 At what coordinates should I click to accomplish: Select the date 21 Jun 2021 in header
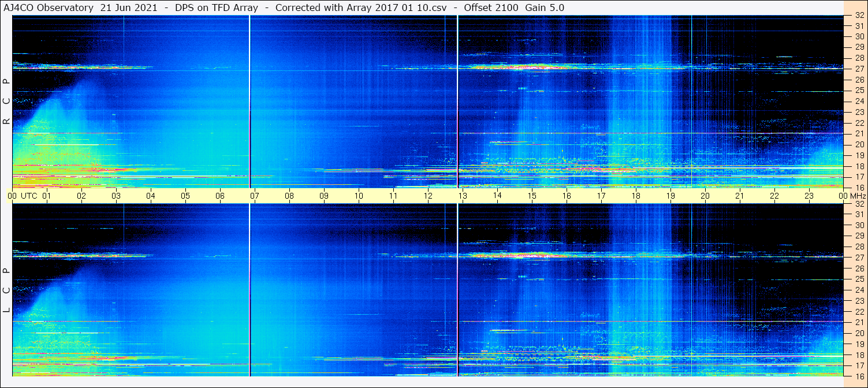[129, 8]
